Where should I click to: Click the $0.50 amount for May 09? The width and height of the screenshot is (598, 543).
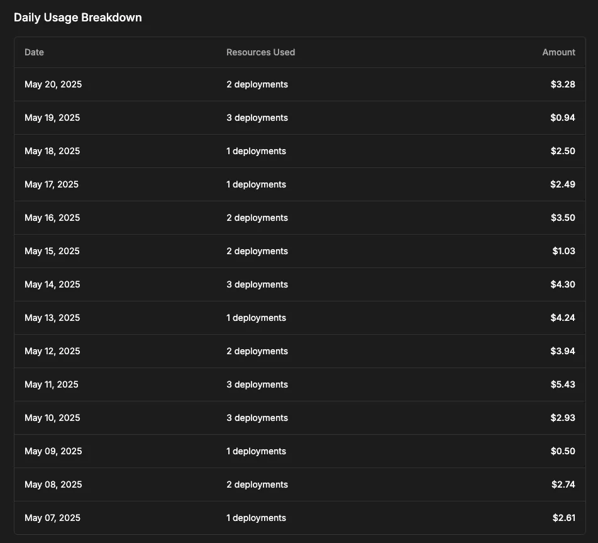click(562, 451)
